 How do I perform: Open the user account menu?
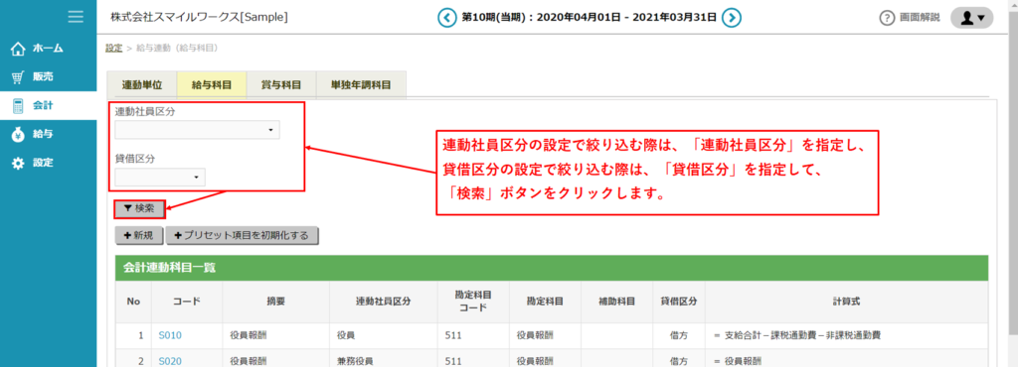point(972,18)
